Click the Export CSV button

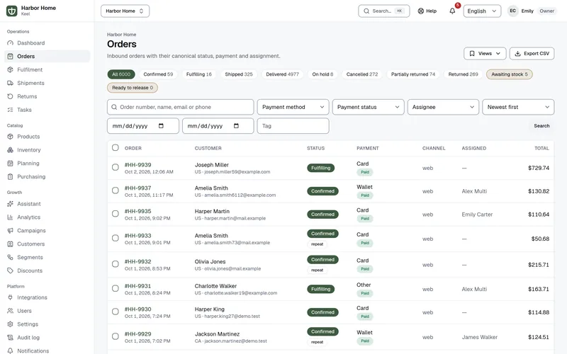(x=532, y=54)
